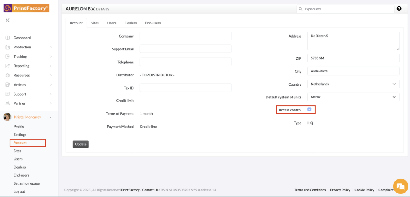
Task: Click the Tracking icon in sidebar
Action: [7, 57]
